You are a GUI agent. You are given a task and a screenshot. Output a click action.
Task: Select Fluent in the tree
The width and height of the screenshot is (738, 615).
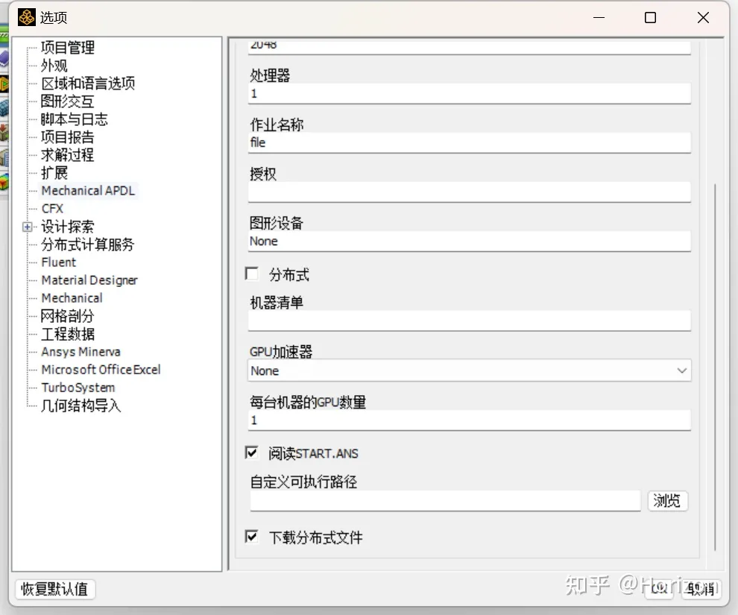coord(58,262)
